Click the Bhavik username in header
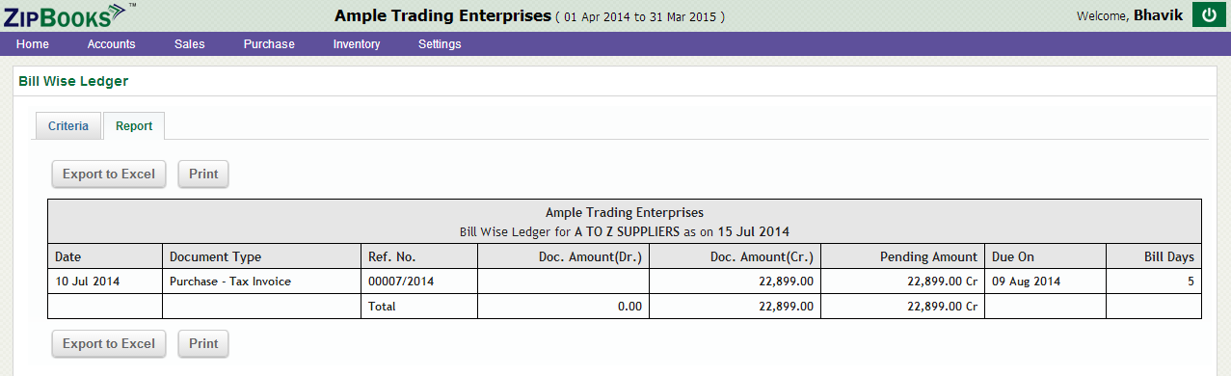 1158,15
